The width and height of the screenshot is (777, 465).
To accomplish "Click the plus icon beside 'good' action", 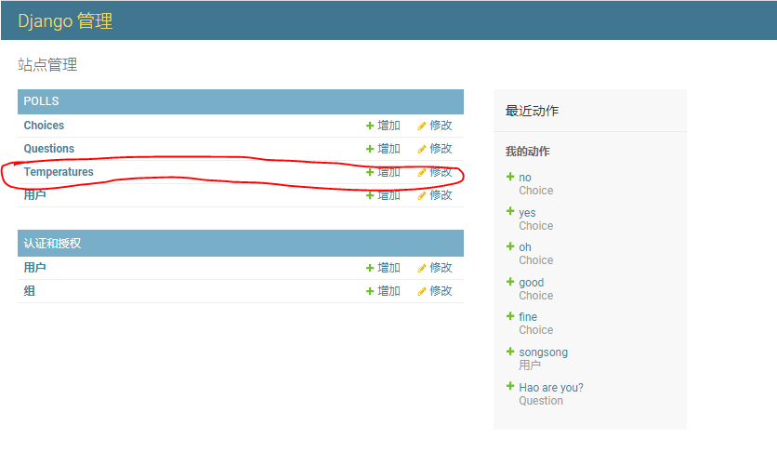I will coord(510,282).
